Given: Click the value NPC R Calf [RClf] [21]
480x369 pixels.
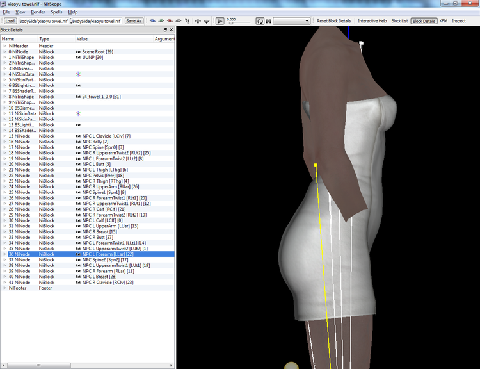Looking at the screenshot, I should tap(104, 209).
